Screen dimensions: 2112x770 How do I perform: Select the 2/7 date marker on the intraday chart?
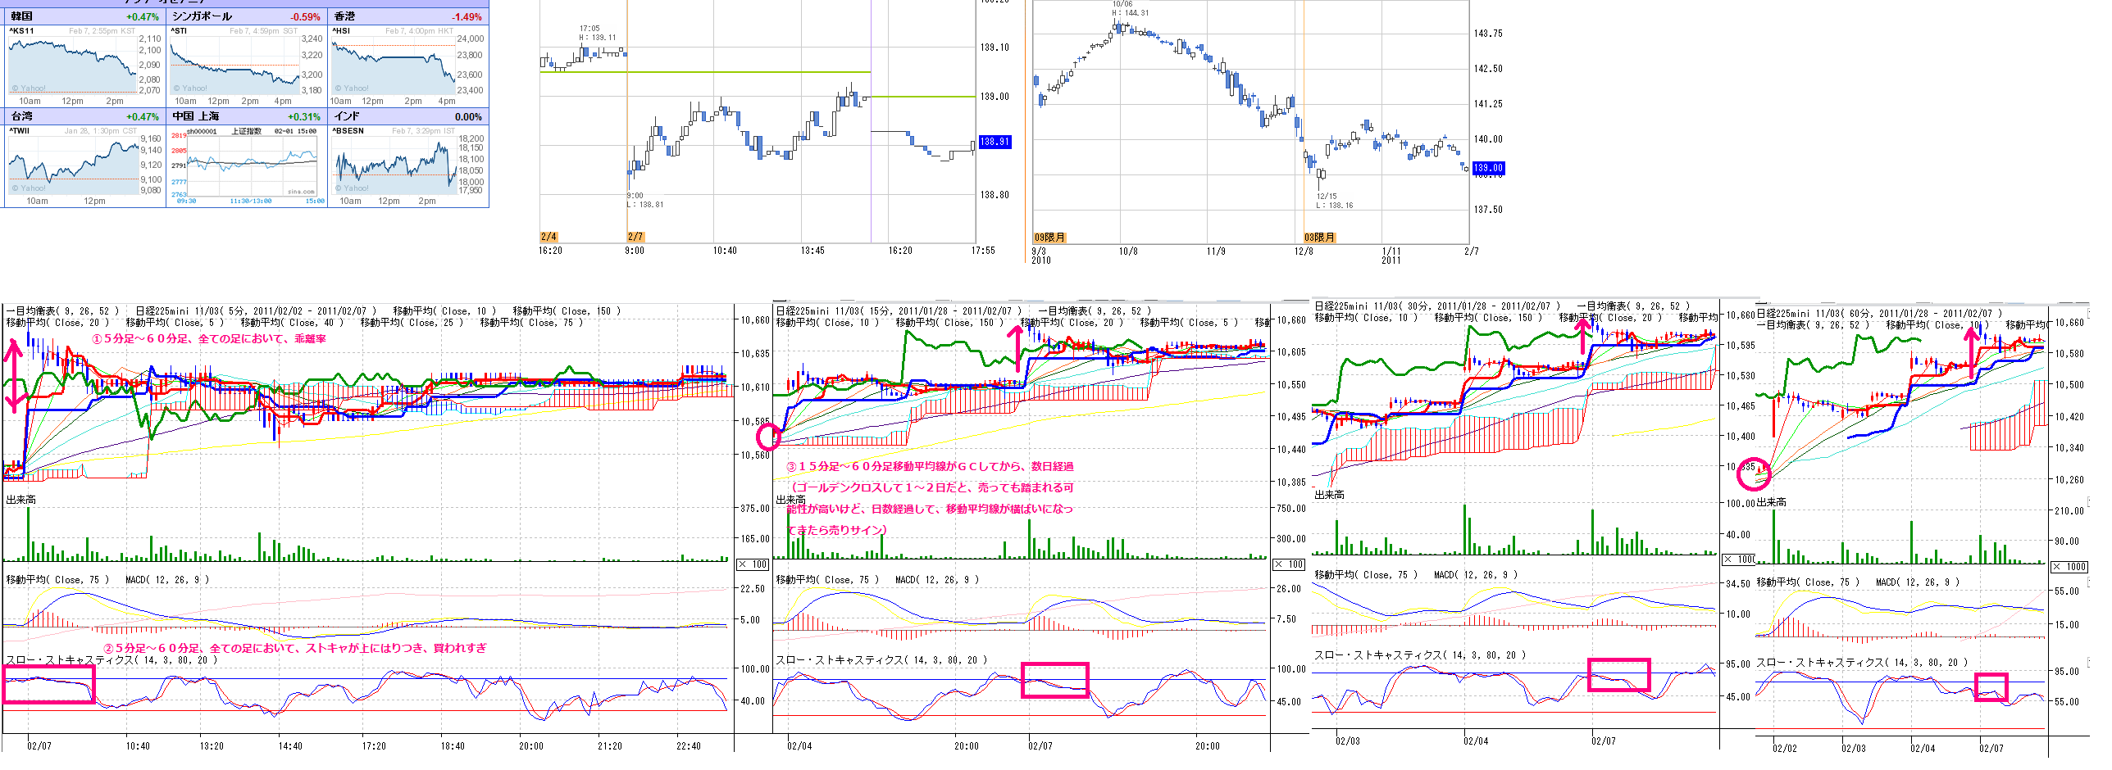coord(635,237)
